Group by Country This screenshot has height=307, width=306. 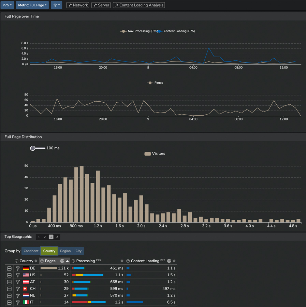[x=49, y=251]
